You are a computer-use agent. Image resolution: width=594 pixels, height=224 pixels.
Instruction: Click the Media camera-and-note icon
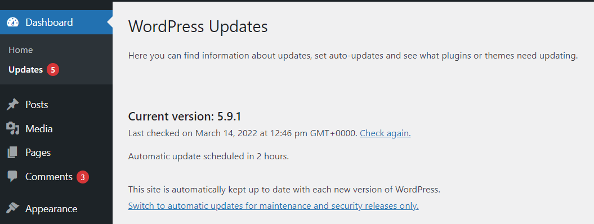12,129
